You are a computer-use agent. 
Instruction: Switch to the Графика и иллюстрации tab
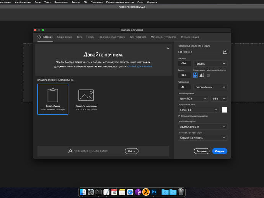(x=112, y=37)
